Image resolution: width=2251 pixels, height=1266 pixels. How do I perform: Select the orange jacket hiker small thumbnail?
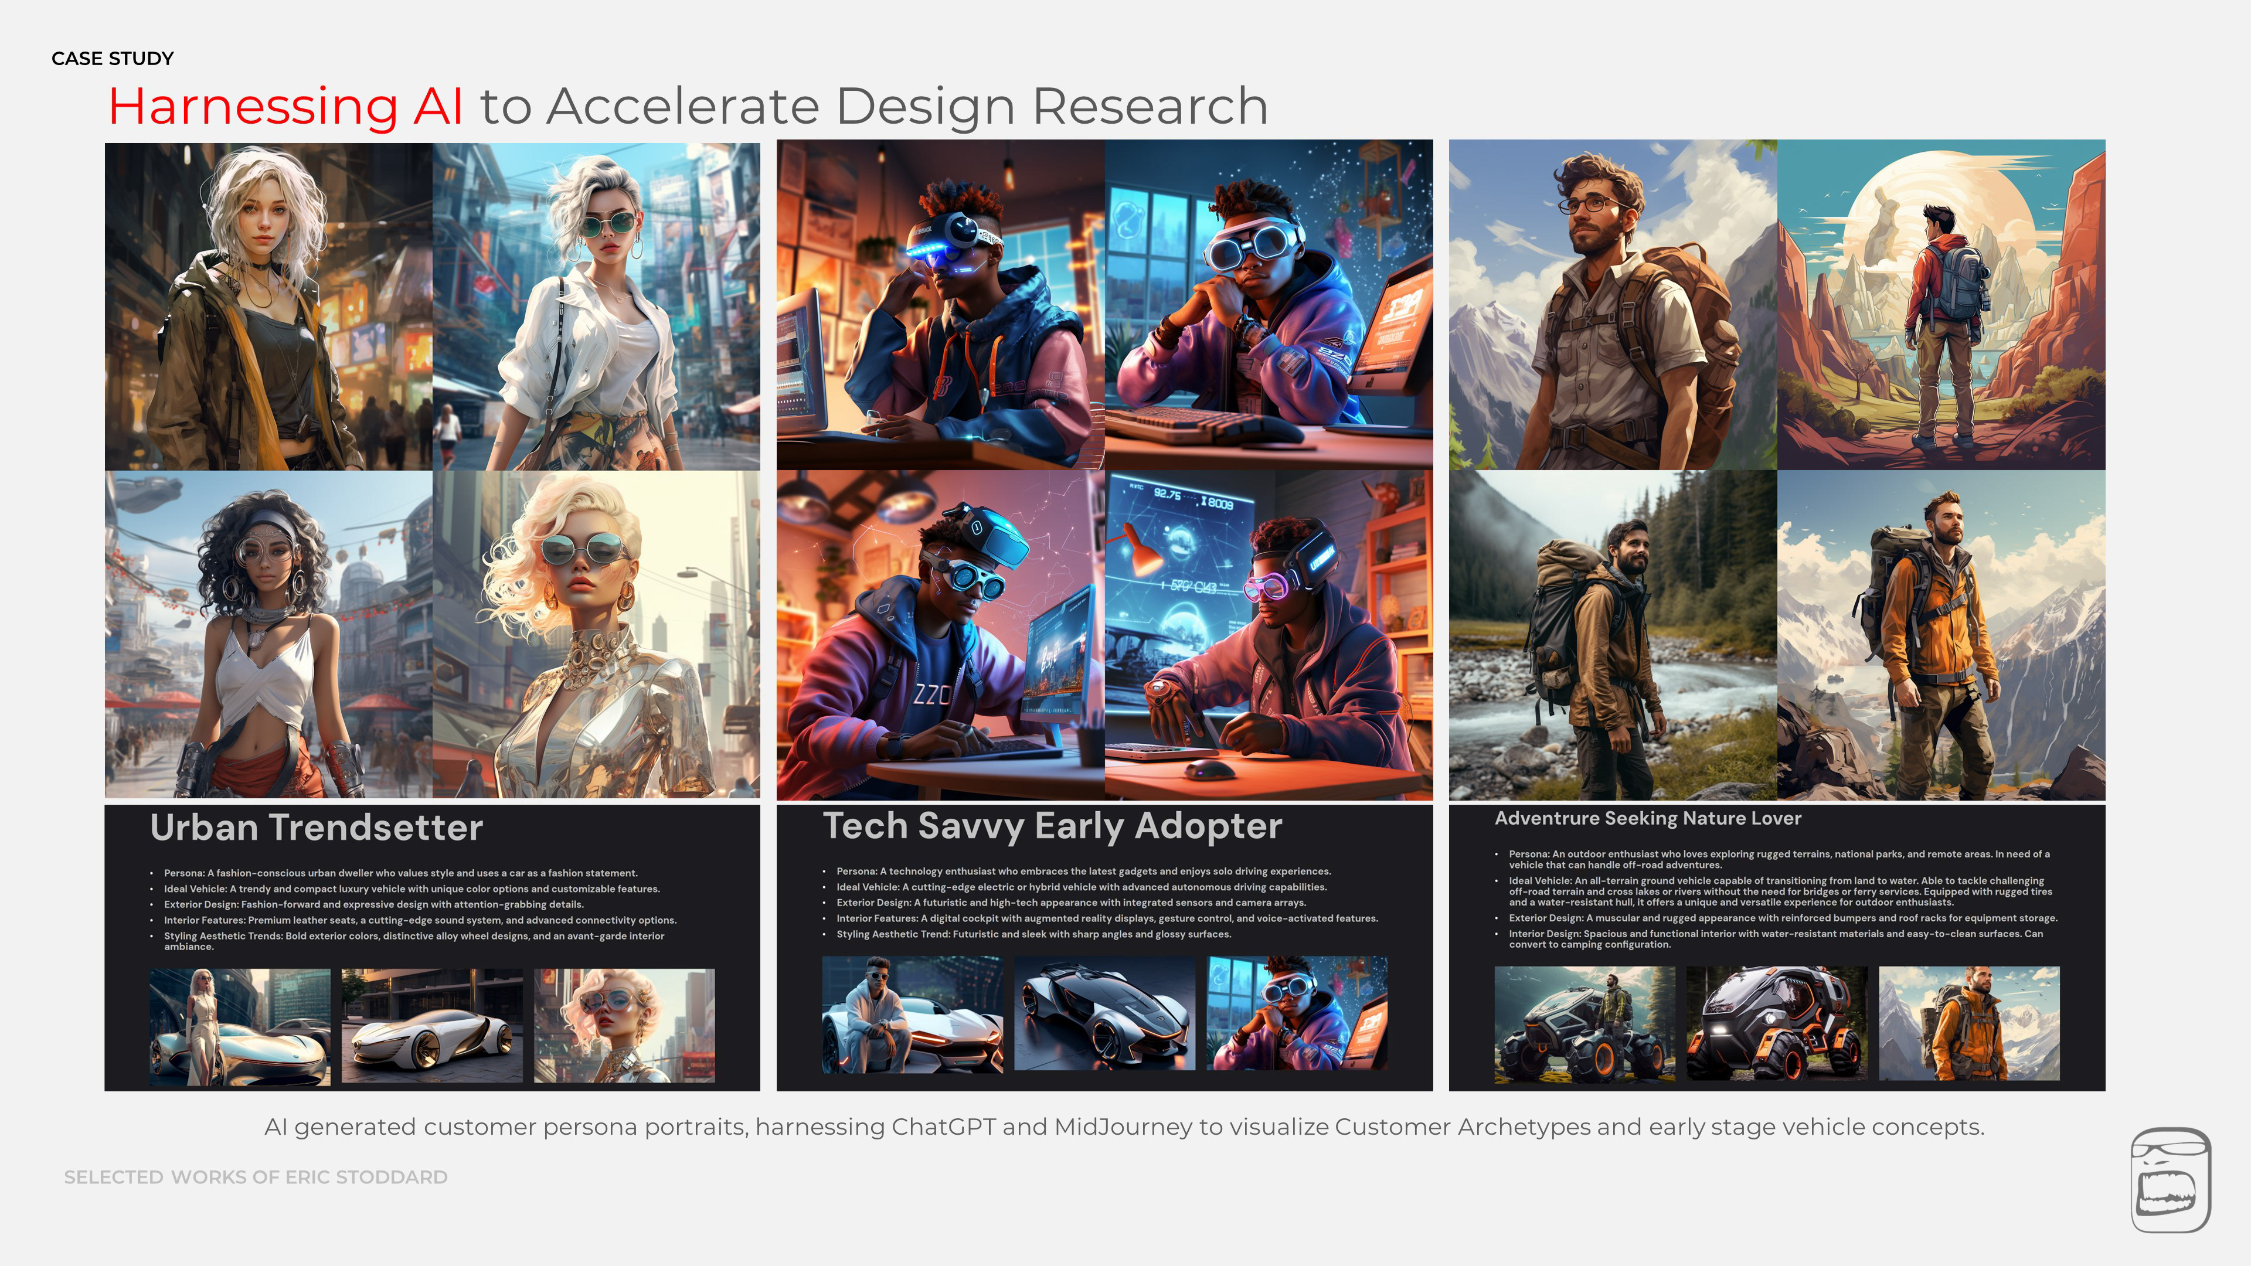1969,1023
